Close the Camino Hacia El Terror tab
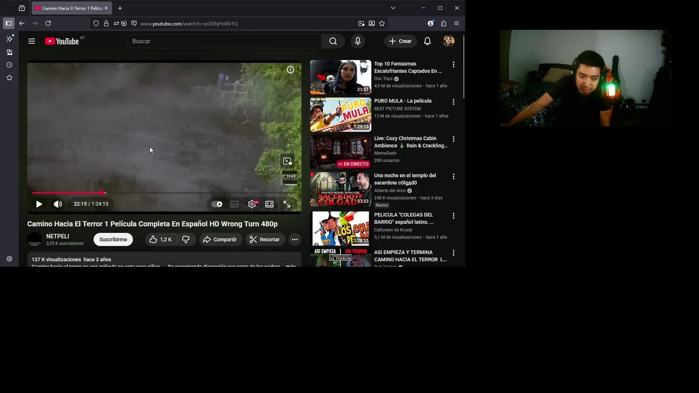 pos(106,8)
